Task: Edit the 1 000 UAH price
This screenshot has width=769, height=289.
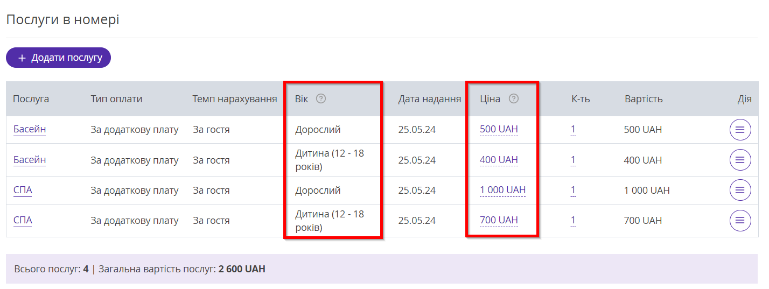Action: coord(503,190)
